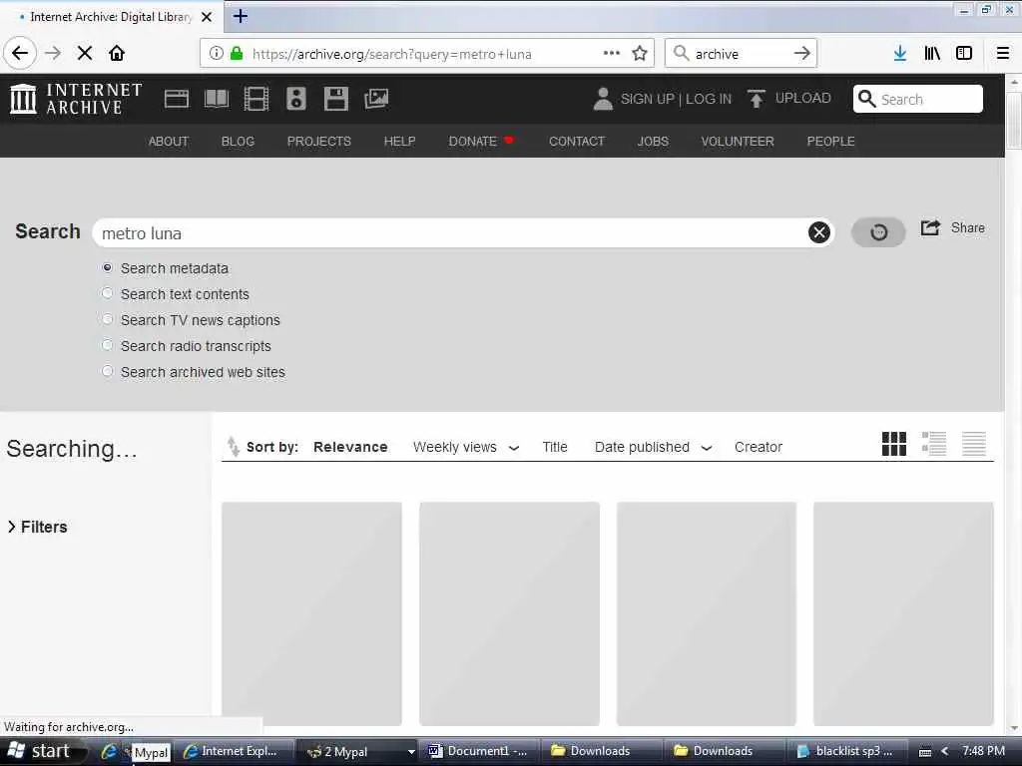The height and width of the screenshot is (766, 1022).
Task: Open the blacklist sp3 taskbar item
Action: (x=846, y=752)
